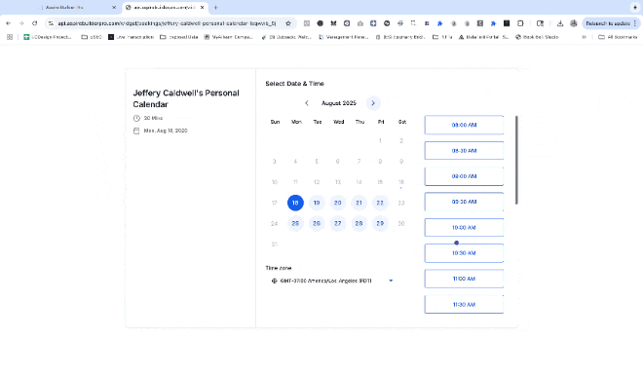Choose the 09:00 AM slot

(x=464, y=176)
